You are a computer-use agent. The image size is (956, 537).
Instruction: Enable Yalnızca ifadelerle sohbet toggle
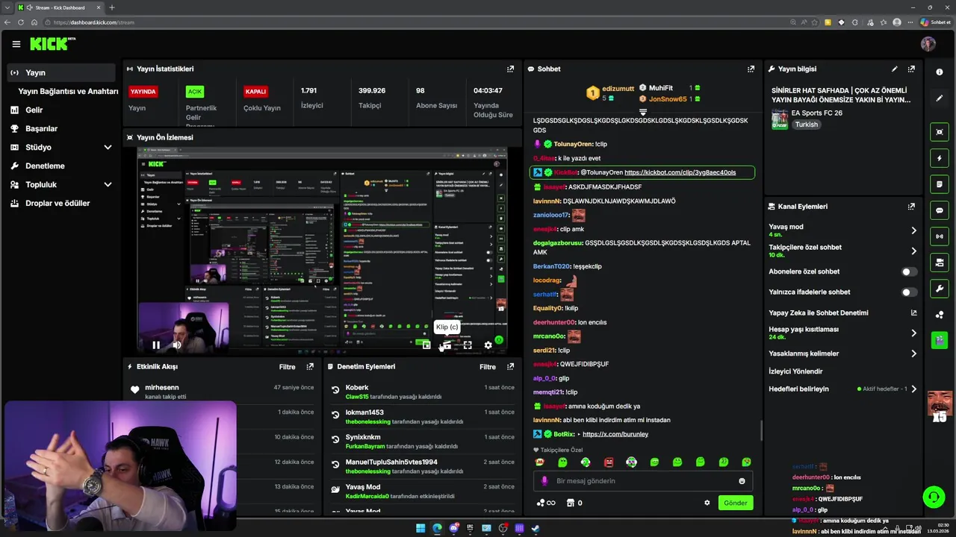pos(908,292)
